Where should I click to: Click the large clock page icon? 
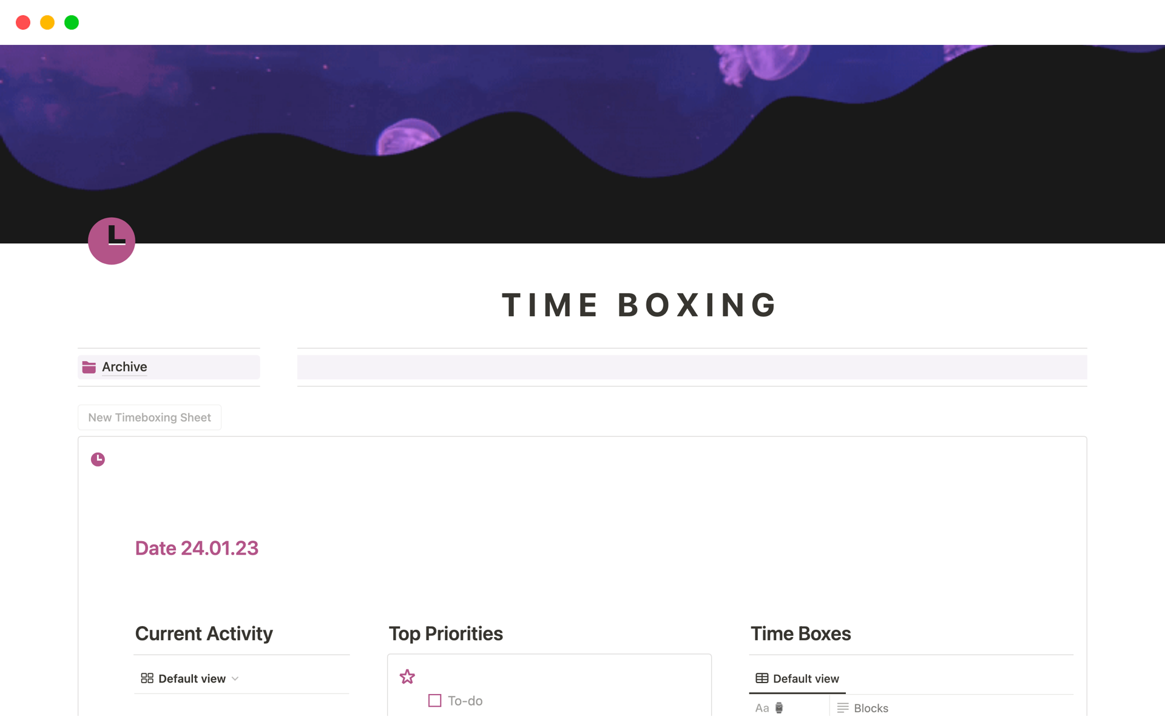click(112, 241)
